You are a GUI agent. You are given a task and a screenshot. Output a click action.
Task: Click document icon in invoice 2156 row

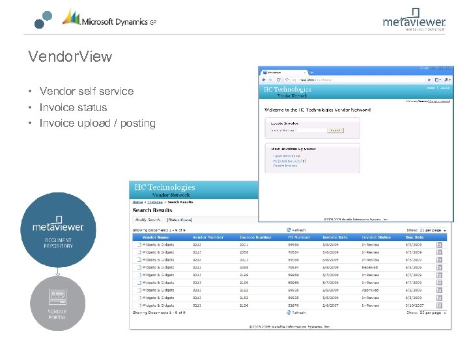[139, 305]
